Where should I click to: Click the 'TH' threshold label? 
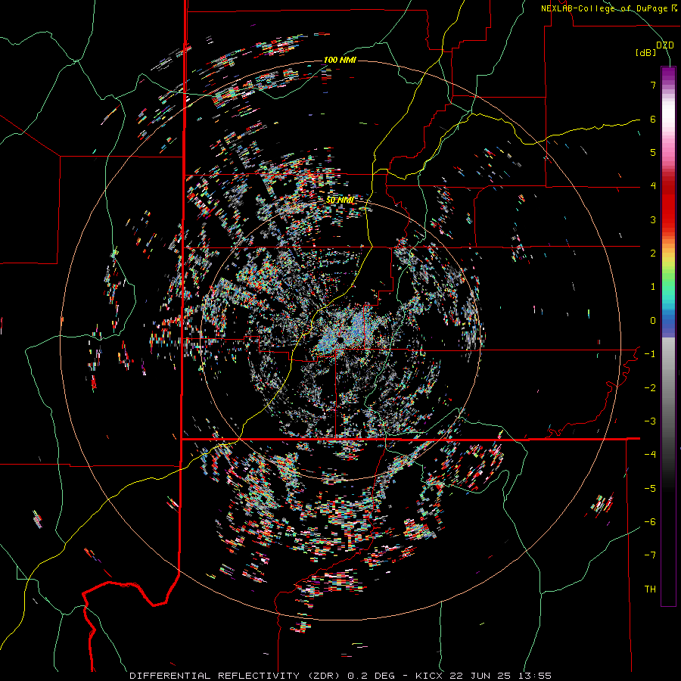[650, 589]
